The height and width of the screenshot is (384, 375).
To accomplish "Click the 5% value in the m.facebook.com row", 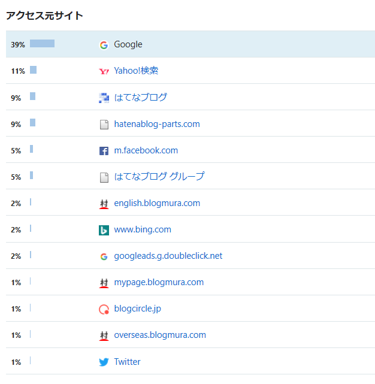I will tap(16, 150).
